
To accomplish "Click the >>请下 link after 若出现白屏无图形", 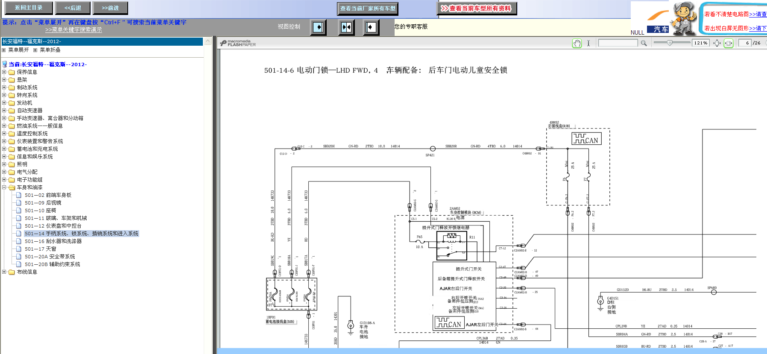I will coord(758,28).
